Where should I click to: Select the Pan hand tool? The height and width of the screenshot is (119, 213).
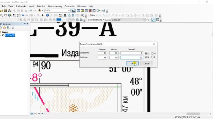pyautogui.click(x=5, y=15)
